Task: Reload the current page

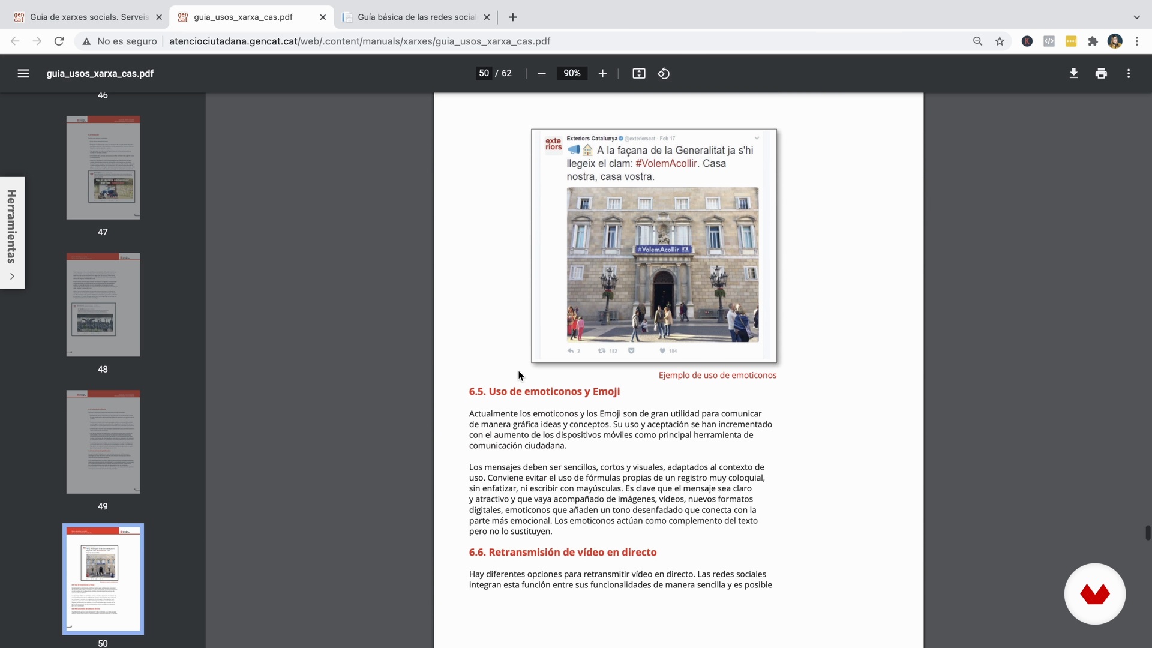Action: [59, 41]
